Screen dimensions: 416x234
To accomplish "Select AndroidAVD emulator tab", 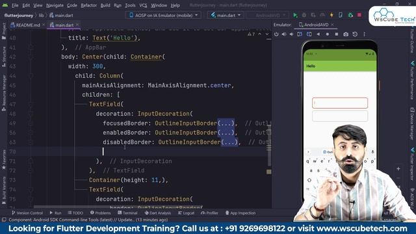I will pos(316,25).
